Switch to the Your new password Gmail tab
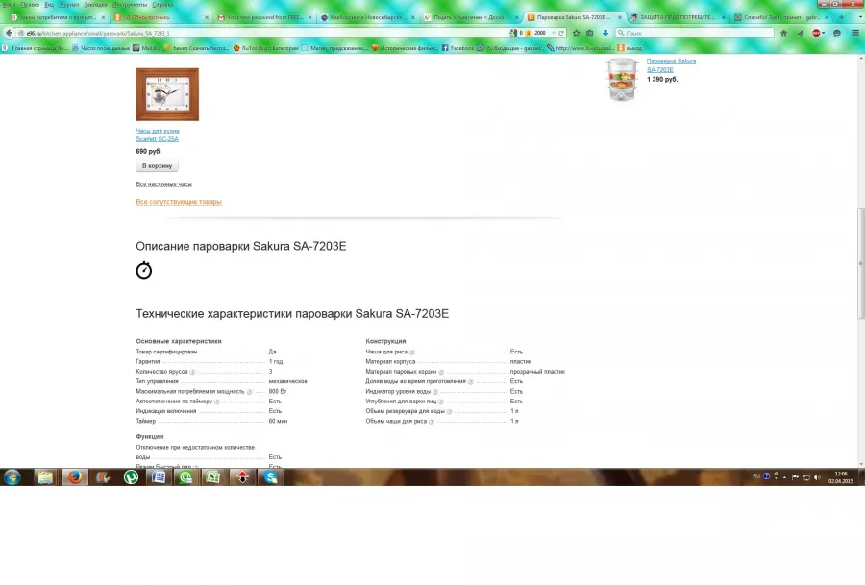The width and height of the screenshot is (865, 585). (264, 17)
